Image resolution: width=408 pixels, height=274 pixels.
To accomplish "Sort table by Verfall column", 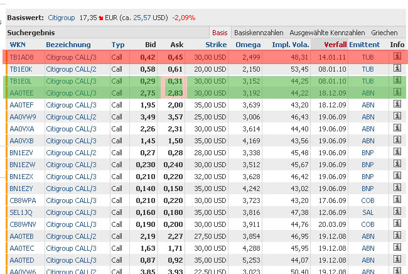I will 335,45.
